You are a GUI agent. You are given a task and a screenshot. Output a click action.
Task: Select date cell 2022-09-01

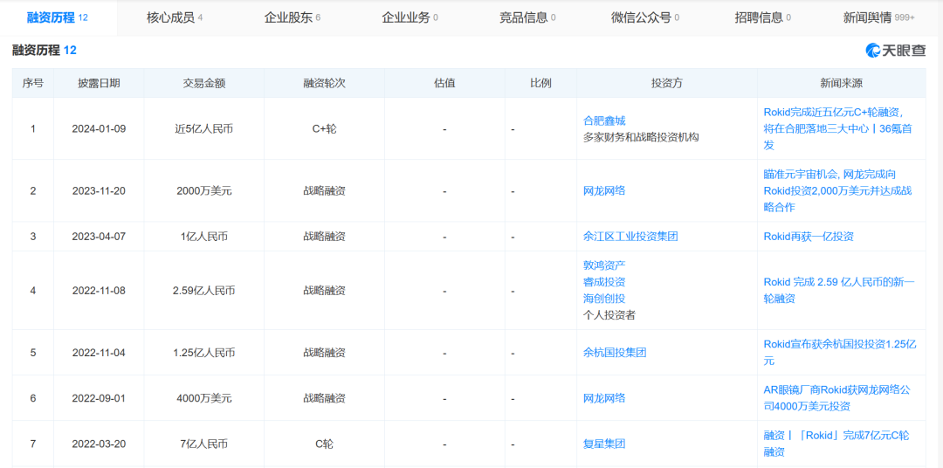(x=99, y=398)
